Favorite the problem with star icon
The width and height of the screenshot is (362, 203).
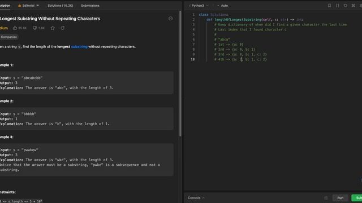53,28
